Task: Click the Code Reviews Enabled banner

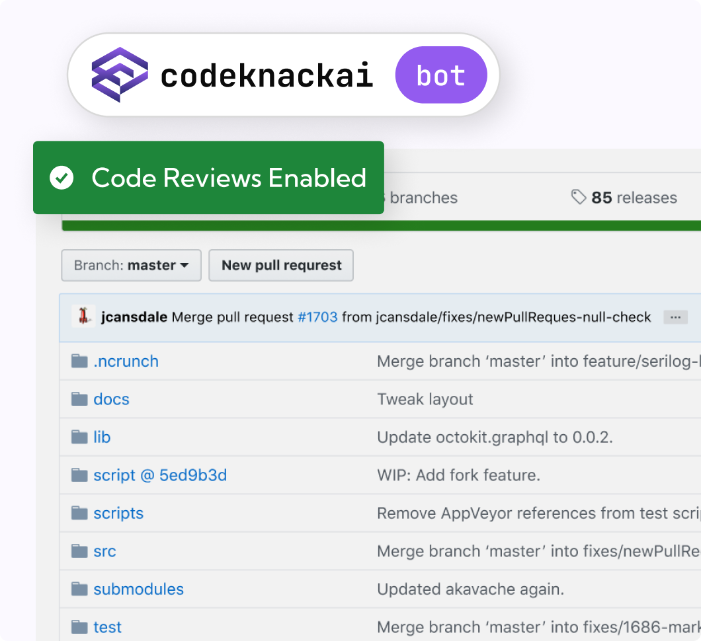Action: 208,177
